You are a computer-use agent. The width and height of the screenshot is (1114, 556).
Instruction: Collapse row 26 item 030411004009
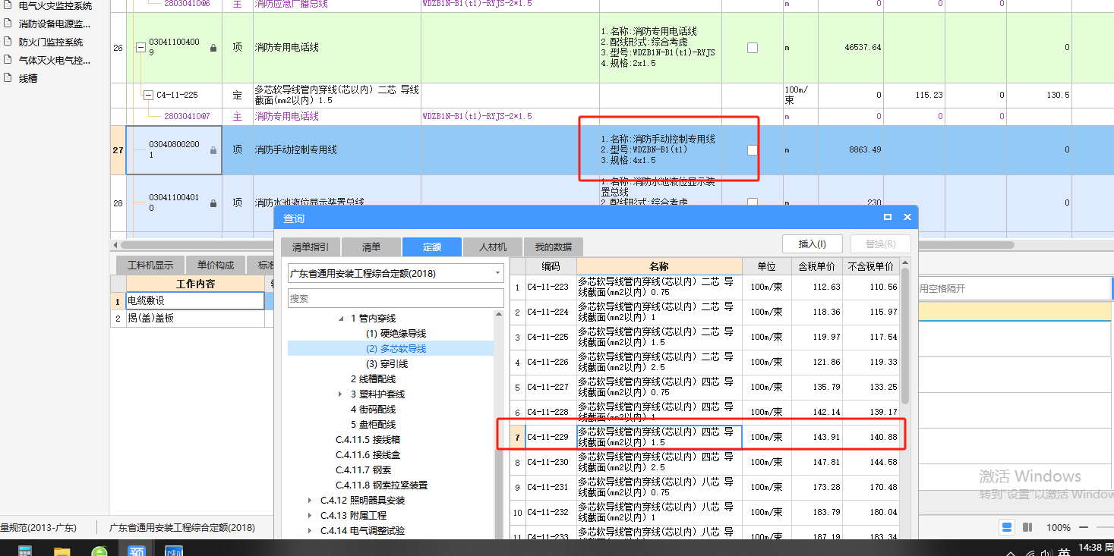point(140,47)
